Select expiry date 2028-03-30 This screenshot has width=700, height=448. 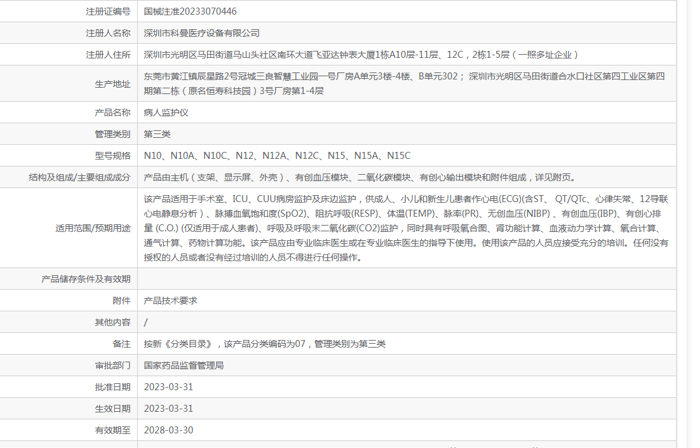pos(169,430)
